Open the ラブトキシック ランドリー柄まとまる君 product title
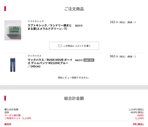 point(50,27)
